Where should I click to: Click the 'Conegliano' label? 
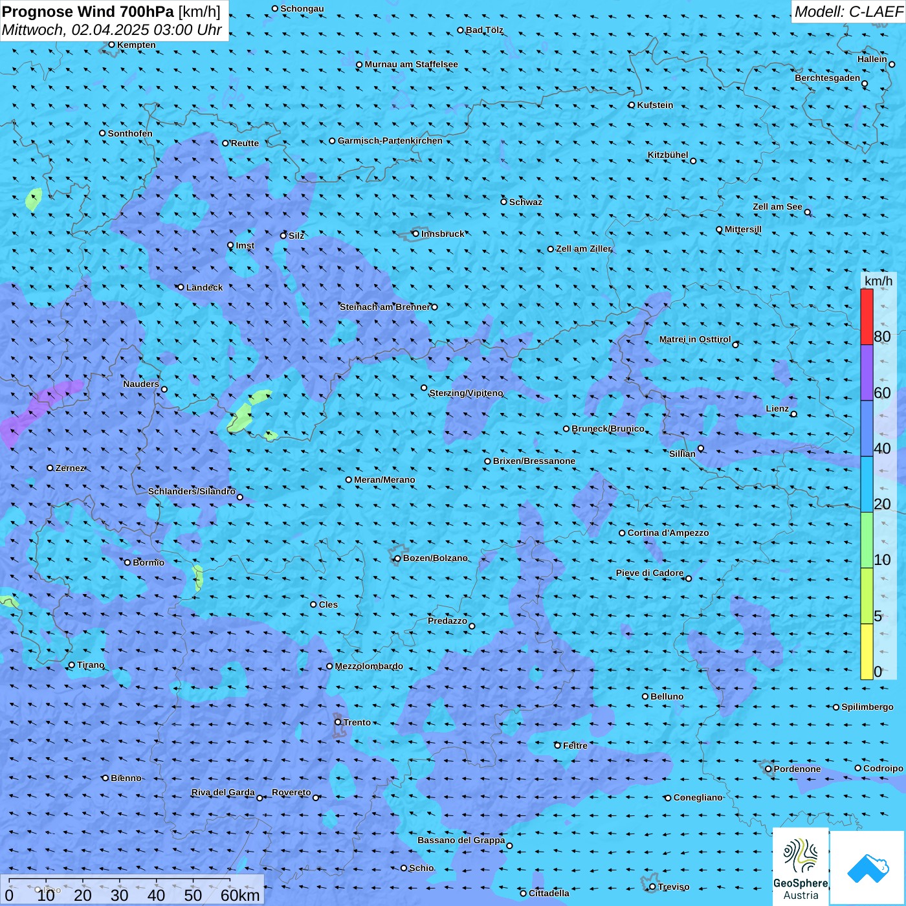[698, 797]
